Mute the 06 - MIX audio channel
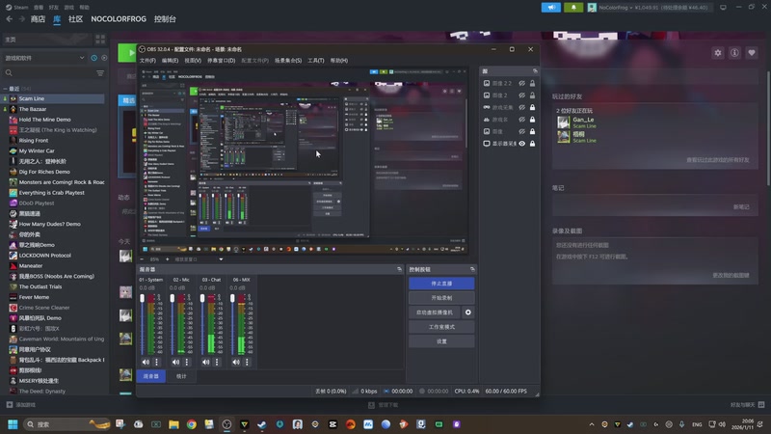771x434 pixels. point(236,363)
